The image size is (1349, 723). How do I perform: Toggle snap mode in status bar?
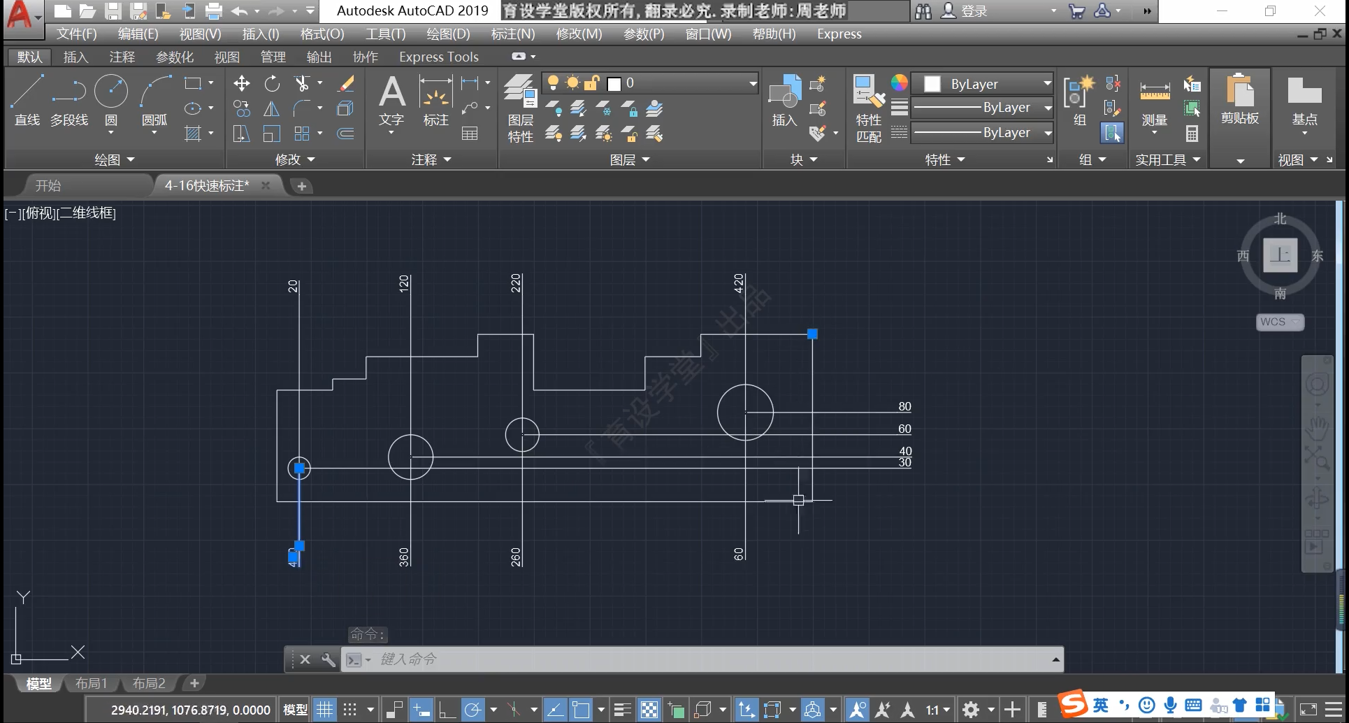[350, 710]
